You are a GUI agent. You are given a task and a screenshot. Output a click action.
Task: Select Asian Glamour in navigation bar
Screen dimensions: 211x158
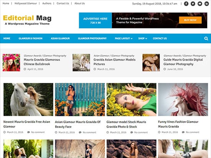[x=60, y=38]
